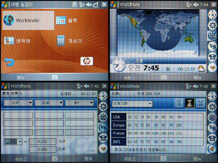Click the HP logo button

(86, 61)
